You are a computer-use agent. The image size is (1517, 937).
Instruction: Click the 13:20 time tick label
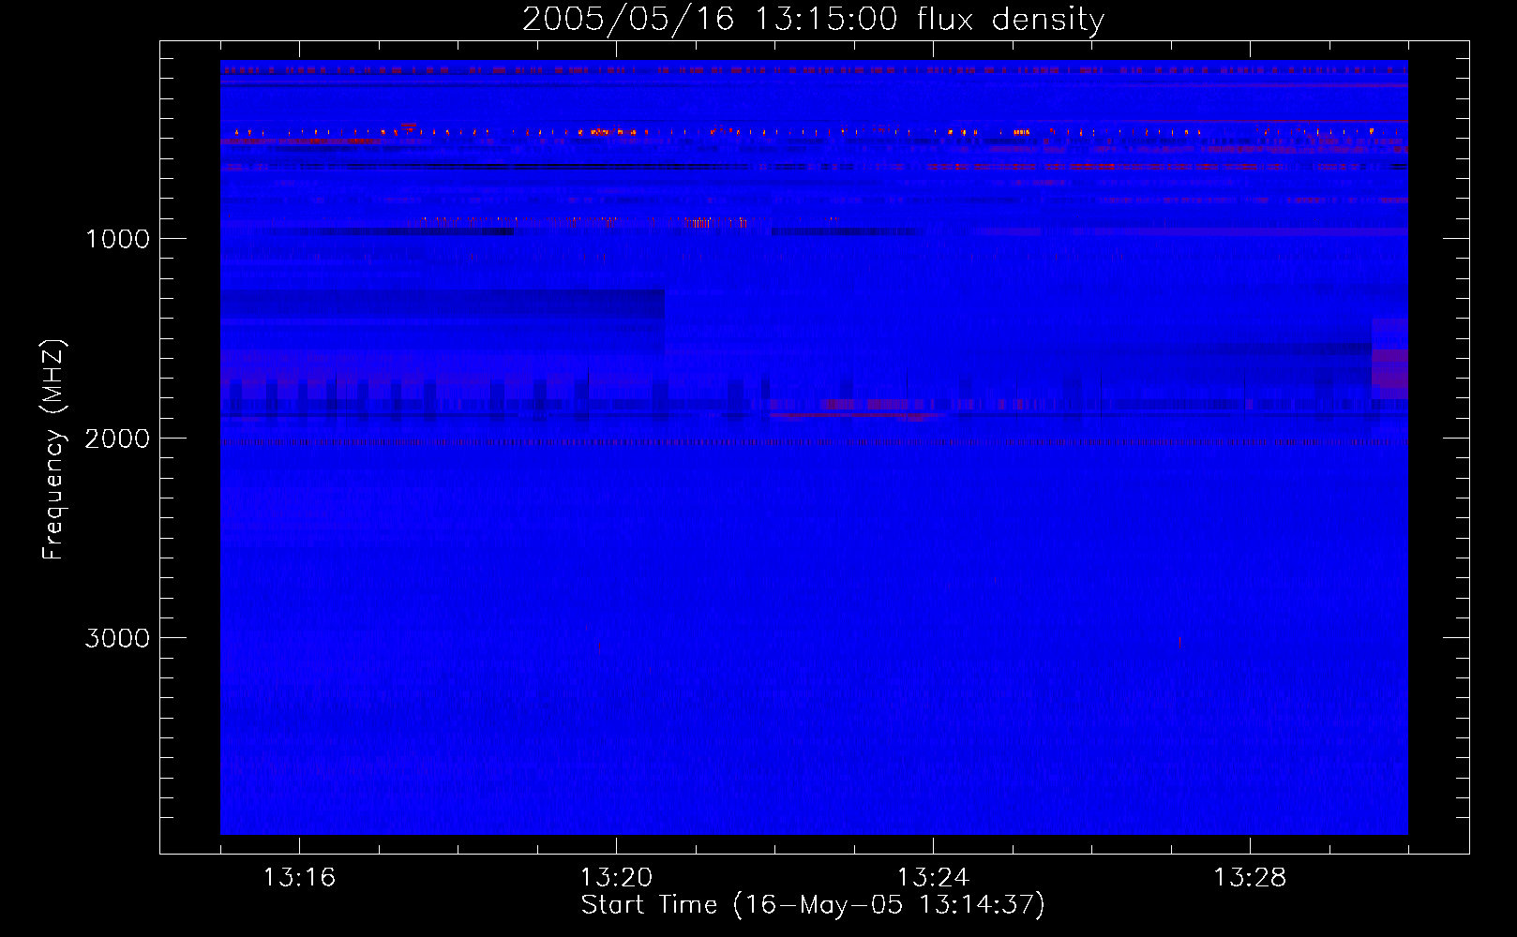coord(616,877)
